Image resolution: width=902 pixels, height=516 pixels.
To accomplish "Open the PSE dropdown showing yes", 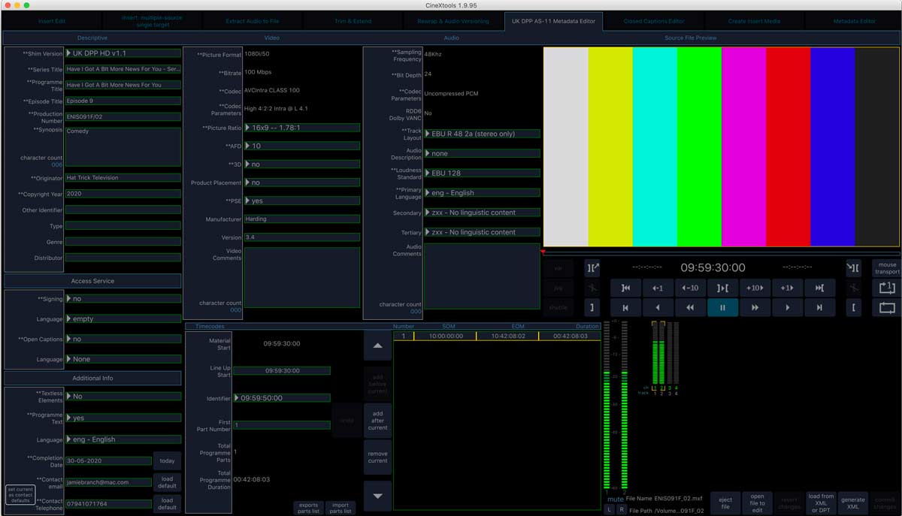I will tap(302, 201).
